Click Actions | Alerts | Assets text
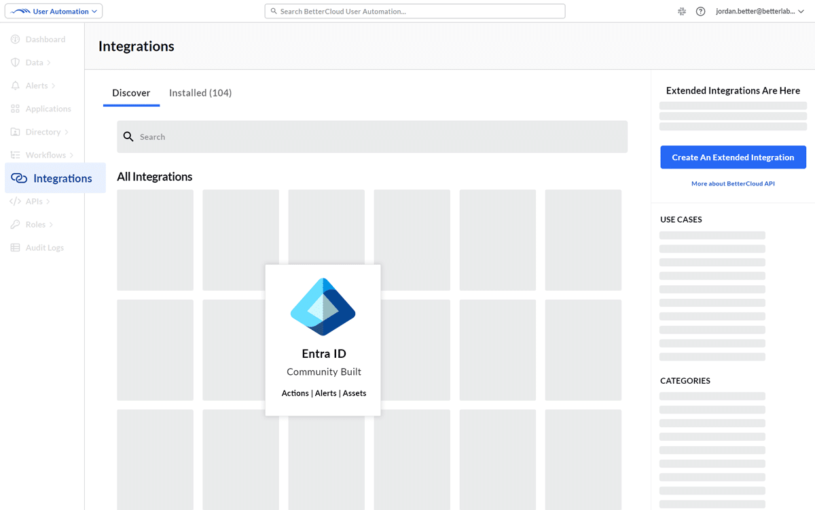The image size is (815, 510). pos(324,393)
